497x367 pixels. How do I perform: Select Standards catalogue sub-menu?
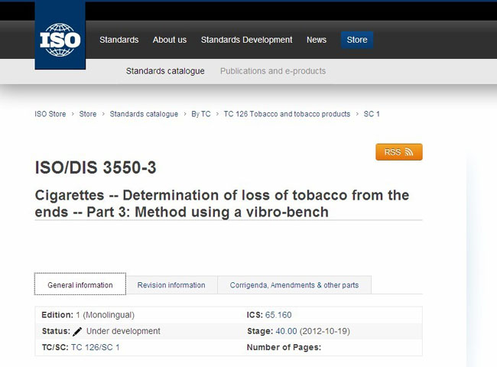point(165,71)
